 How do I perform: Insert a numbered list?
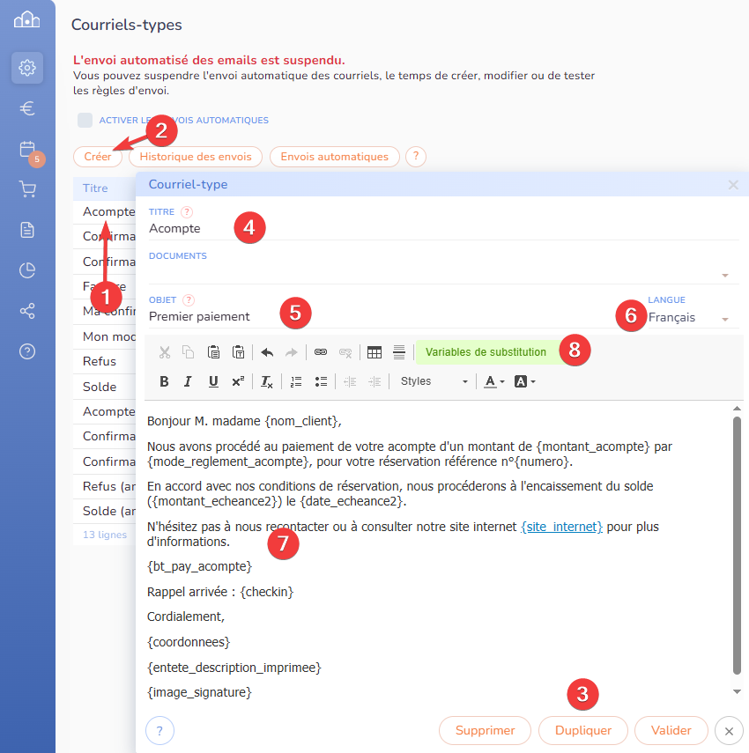(296, 381)
